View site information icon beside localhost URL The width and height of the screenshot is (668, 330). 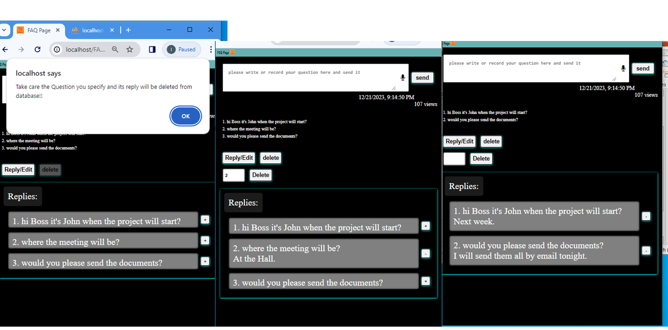(x=57, y=49)
